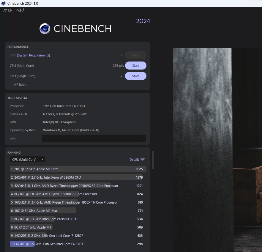This screenshot has height=252, width=262.
Task: Click the Details link in Ranking
Action: (x=134, y=160)
